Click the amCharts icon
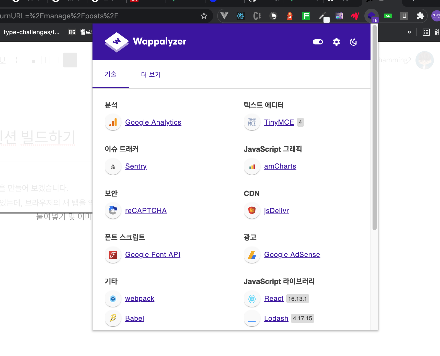The width and height of the screenshot is (440, 356). [x=252, y=167]
